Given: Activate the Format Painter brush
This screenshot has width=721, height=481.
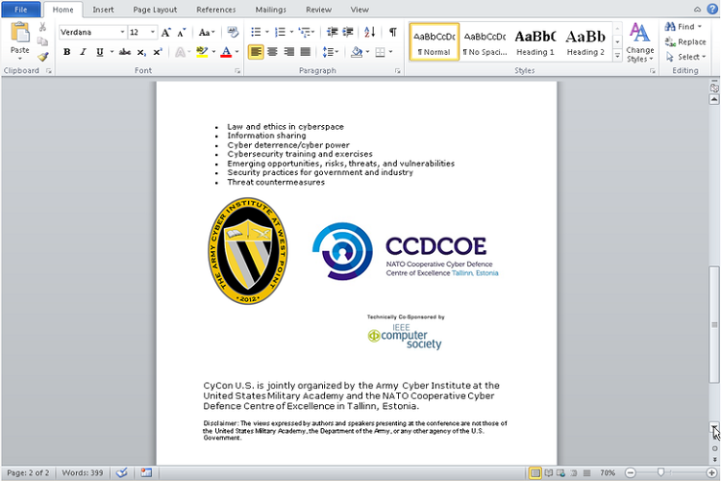Looking at the screenshot, I should click(x=42, y=57).
